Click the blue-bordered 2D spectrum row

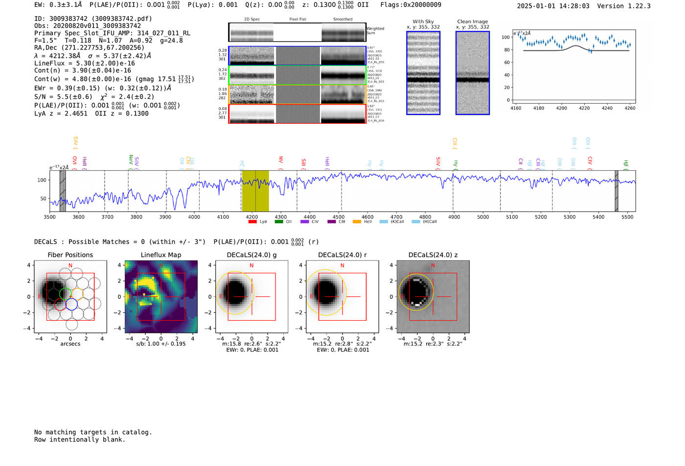pos(297,56)
